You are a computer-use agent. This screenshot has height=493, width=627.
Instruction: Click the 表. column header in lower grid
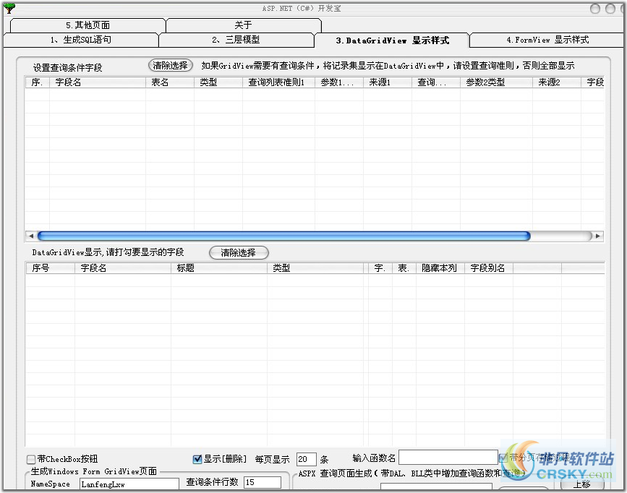404,268
